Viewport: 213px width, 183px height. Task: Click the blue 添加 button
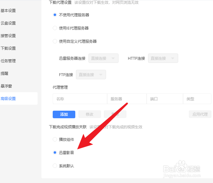64,114
